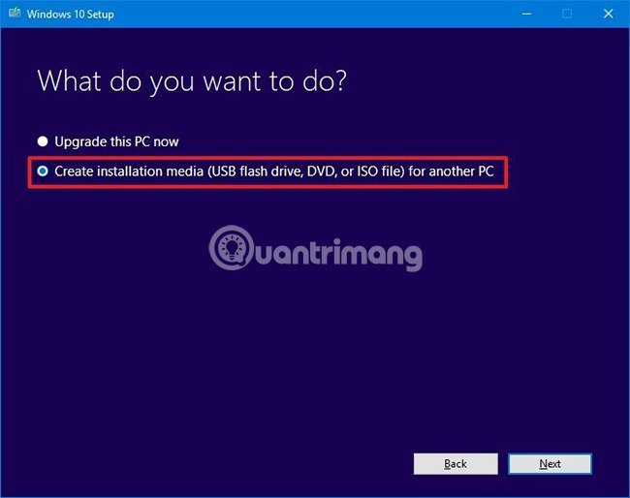Viewport: 630px width, 498px height.
Task: Click the lightbulb logo in the Quantrimang watermark
Action: pos(232,248)
